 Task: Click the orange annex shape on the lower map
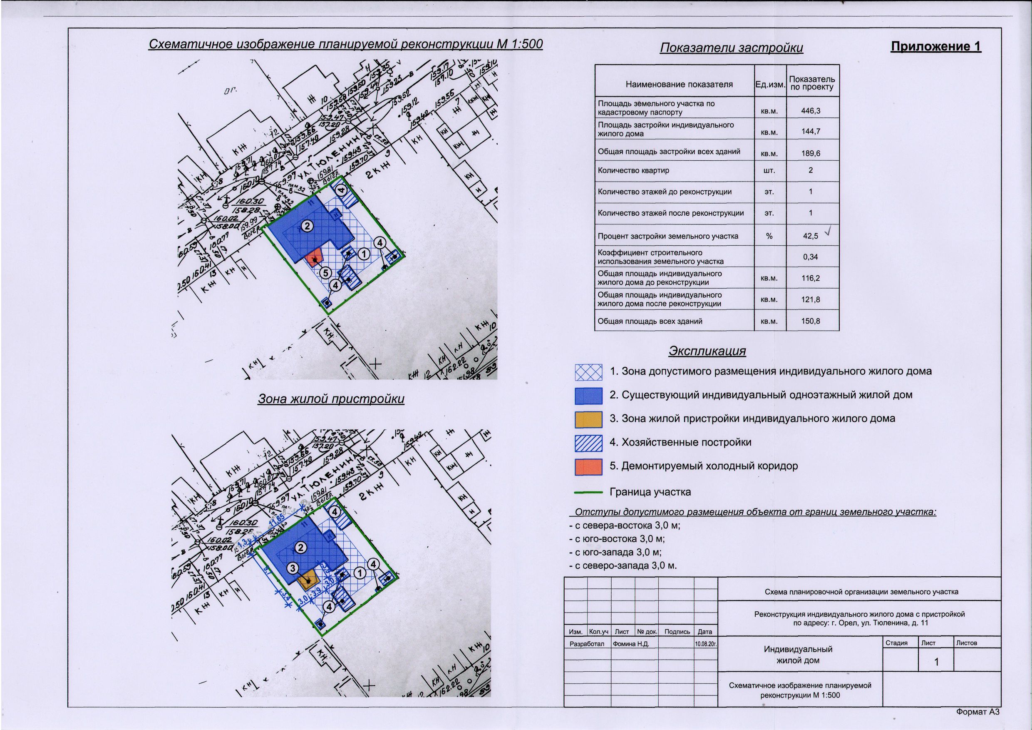(x=309, y=580)
